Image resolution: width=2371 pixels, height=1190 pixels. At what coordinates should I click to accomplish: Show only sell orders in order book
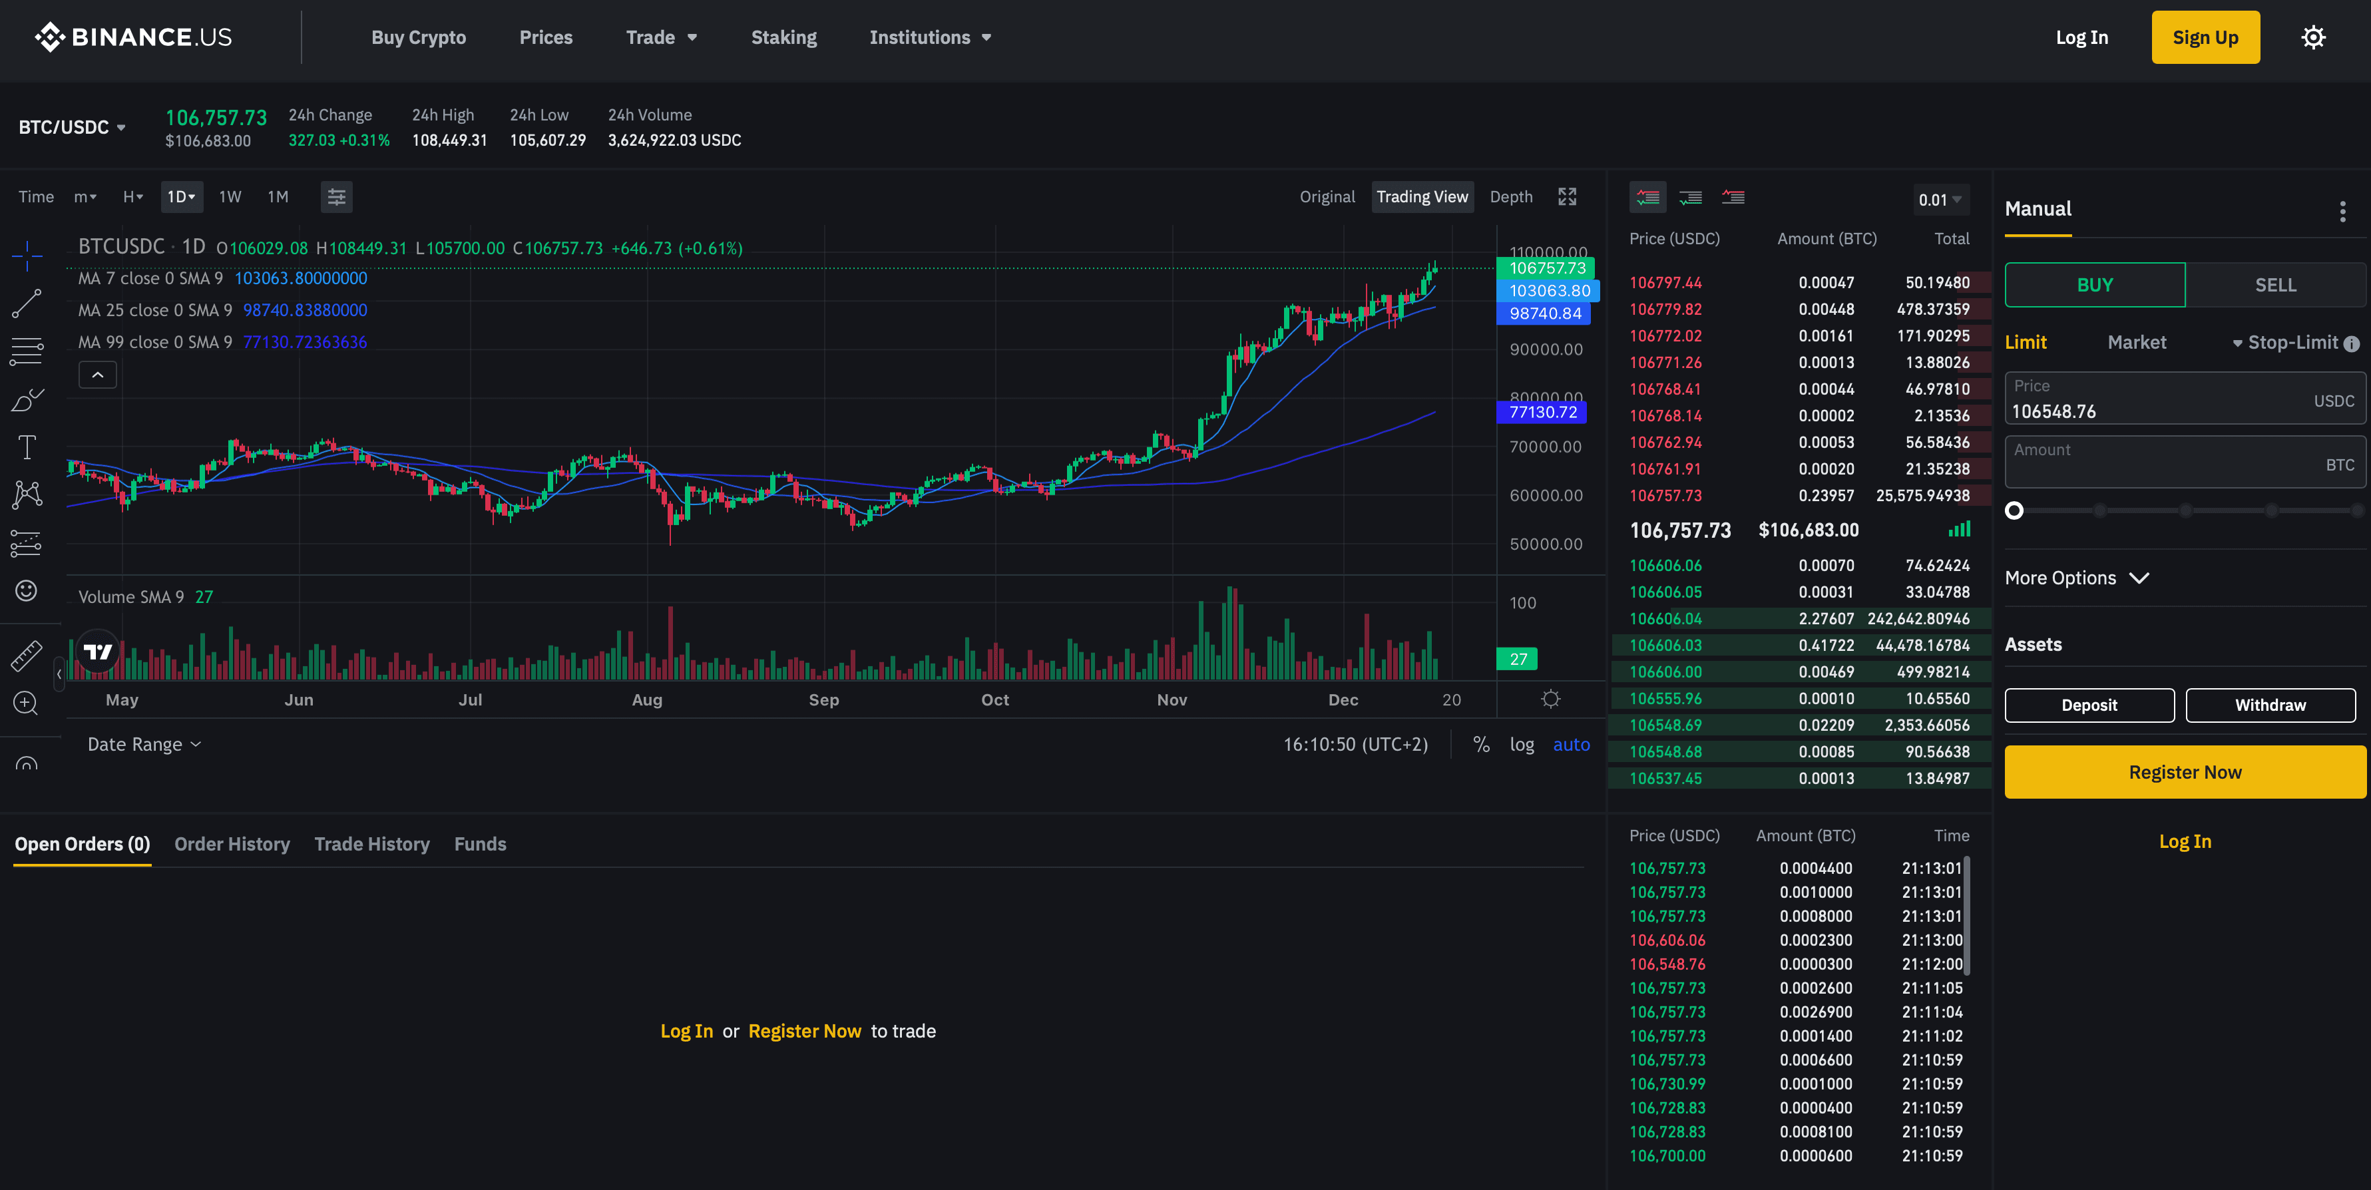click(1732, 197)
